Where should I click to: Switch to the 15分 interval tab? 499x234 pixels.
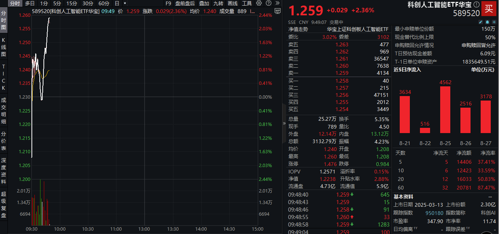[x=72, y=3]
